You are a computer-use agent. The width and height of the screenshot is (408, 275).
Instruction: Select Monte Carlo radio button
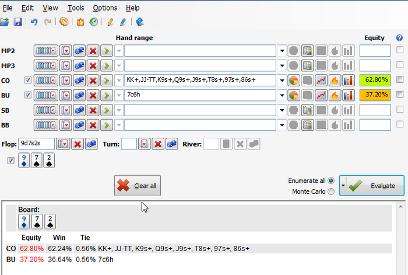tap(331, 192)
